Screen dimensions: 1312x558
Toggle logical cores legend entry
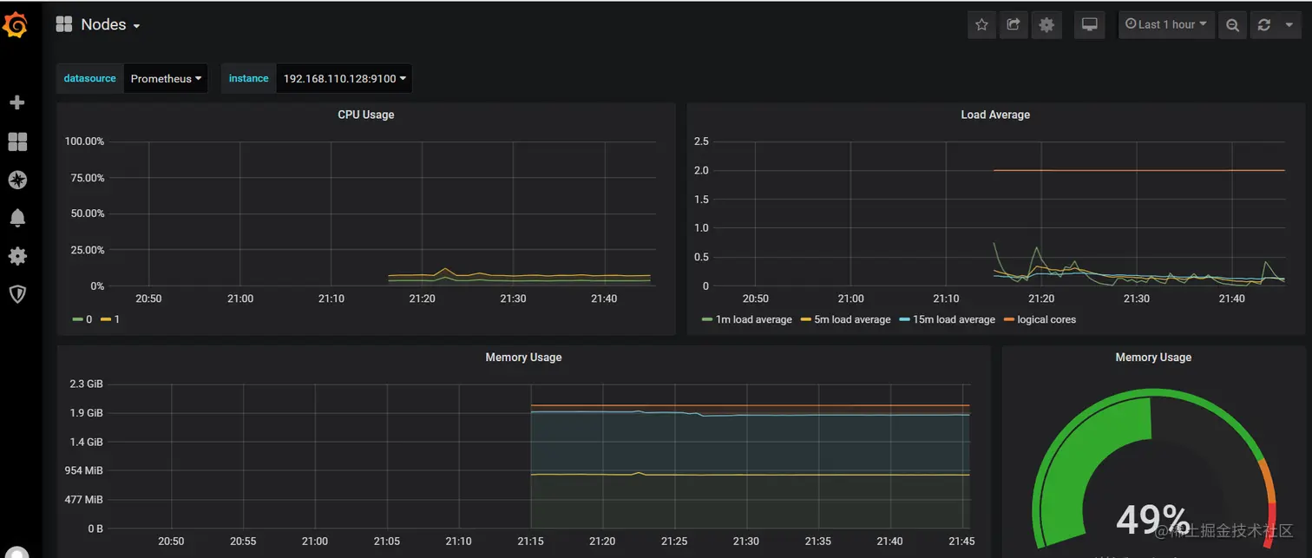(1040, 319)
